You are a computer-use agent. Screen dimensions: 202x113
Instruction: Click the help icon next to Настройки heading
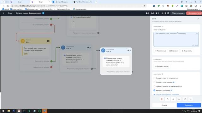[x=162, y=74]
